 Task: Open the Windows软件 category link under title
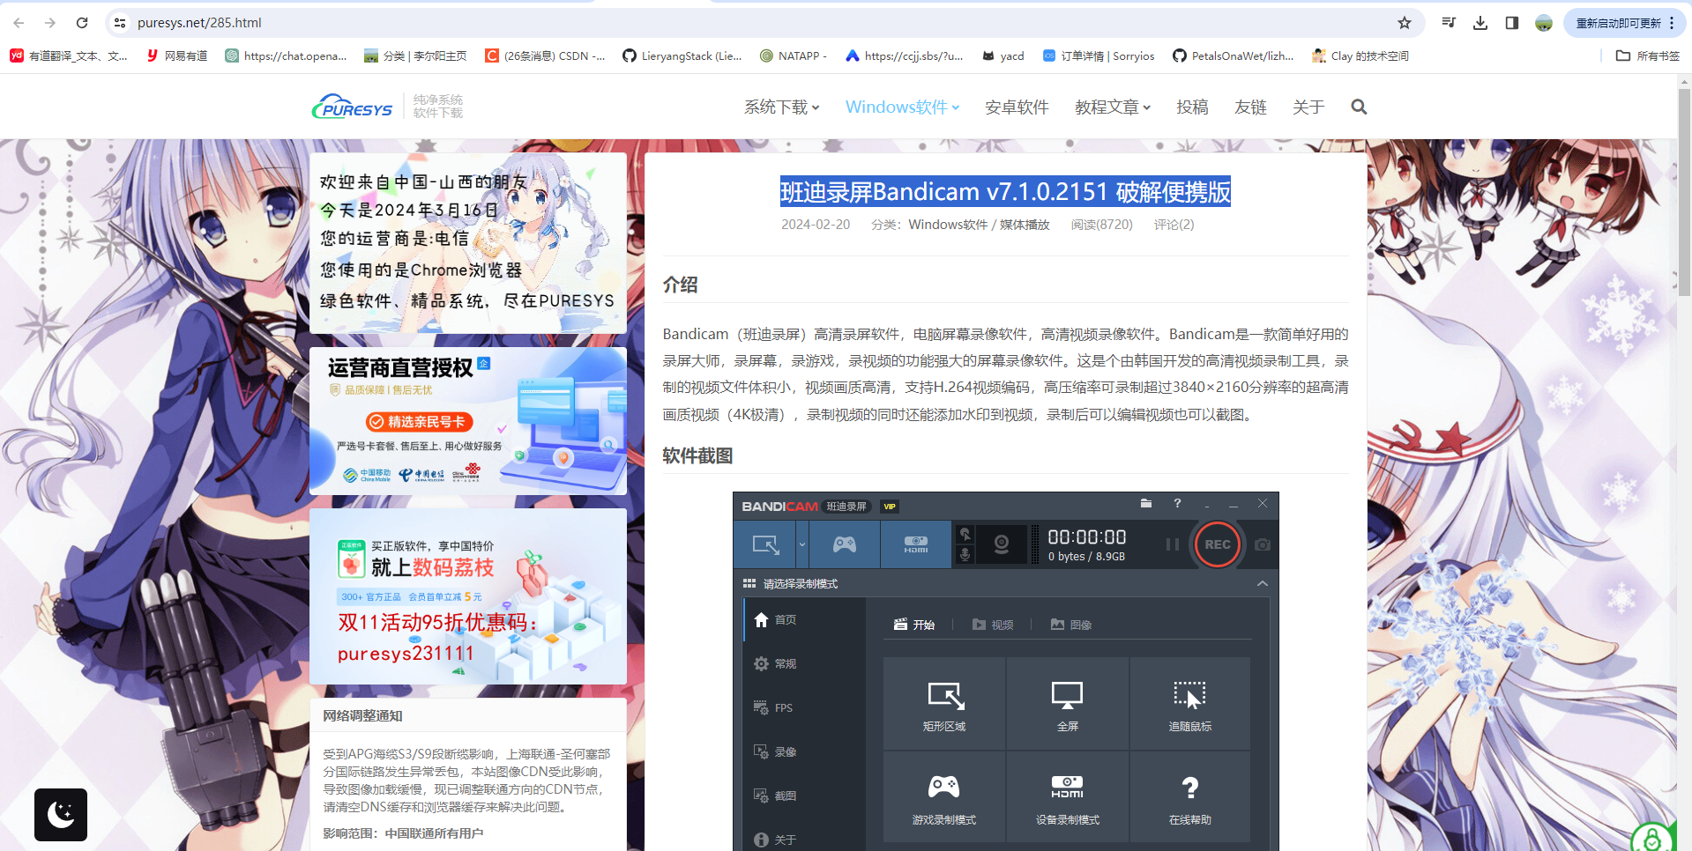948,225
